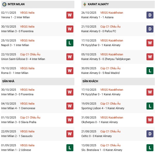The image size is (155, 153).
Task: Click the L badge for Kairat Almaty vs Real Madrid
Action: click(x=150, y=71)
